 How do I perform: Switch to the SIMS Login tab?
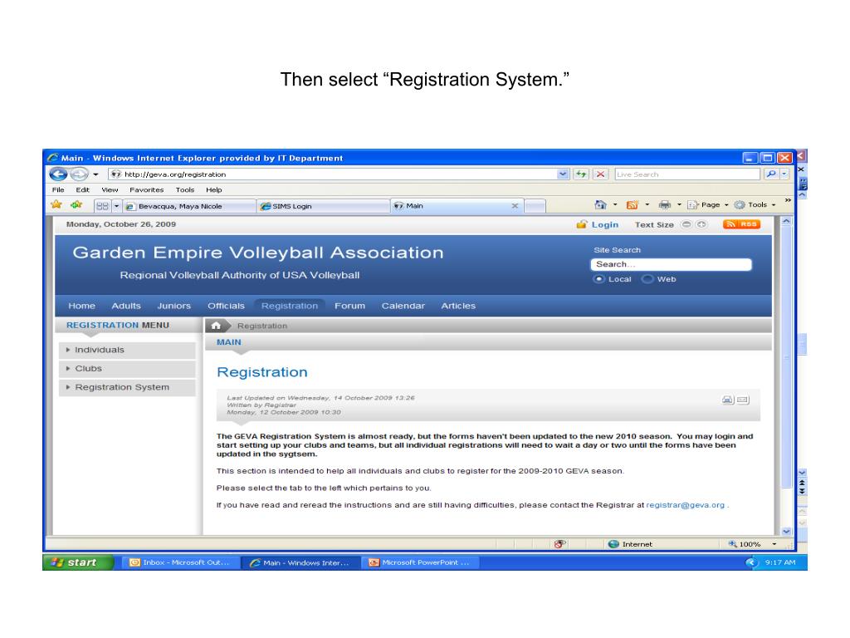coord(324,206)
